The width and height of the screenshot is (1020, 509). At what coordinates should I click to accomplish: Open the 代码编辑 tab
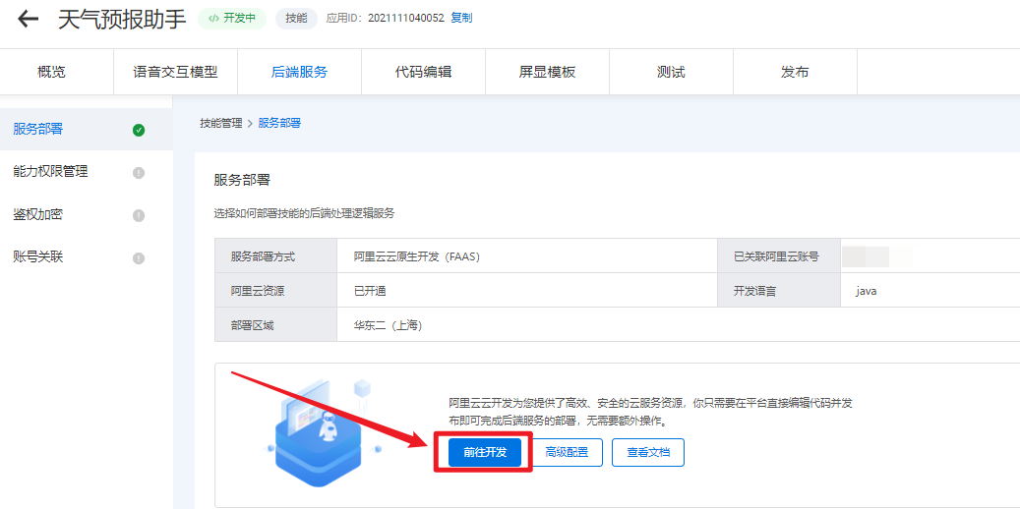tap(423, 72)
